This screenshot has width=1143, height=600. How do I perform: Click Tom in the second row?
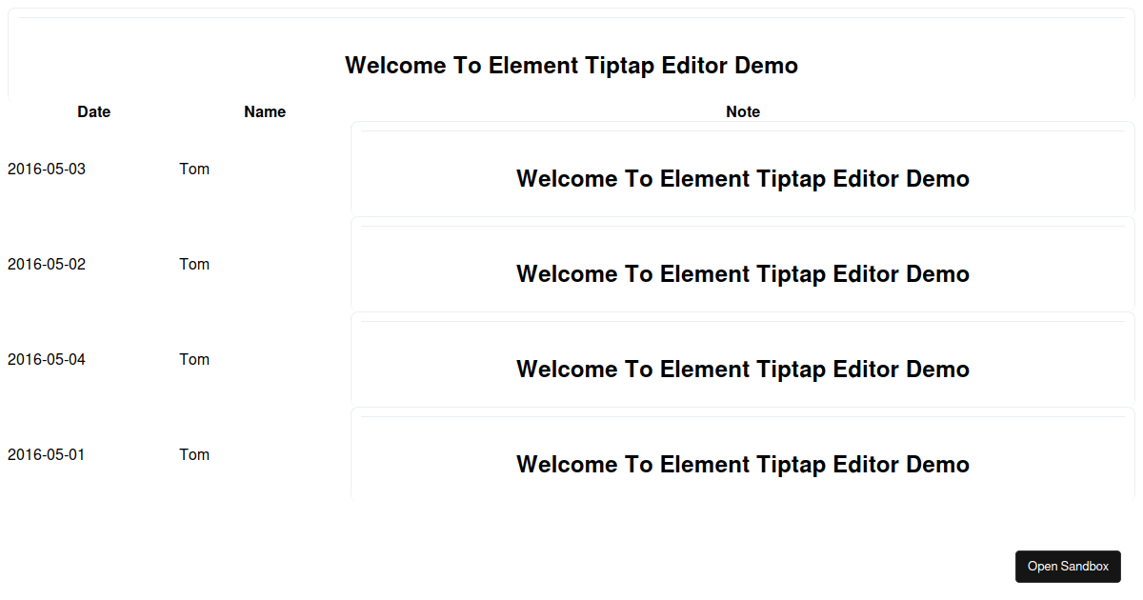point(194,264)
